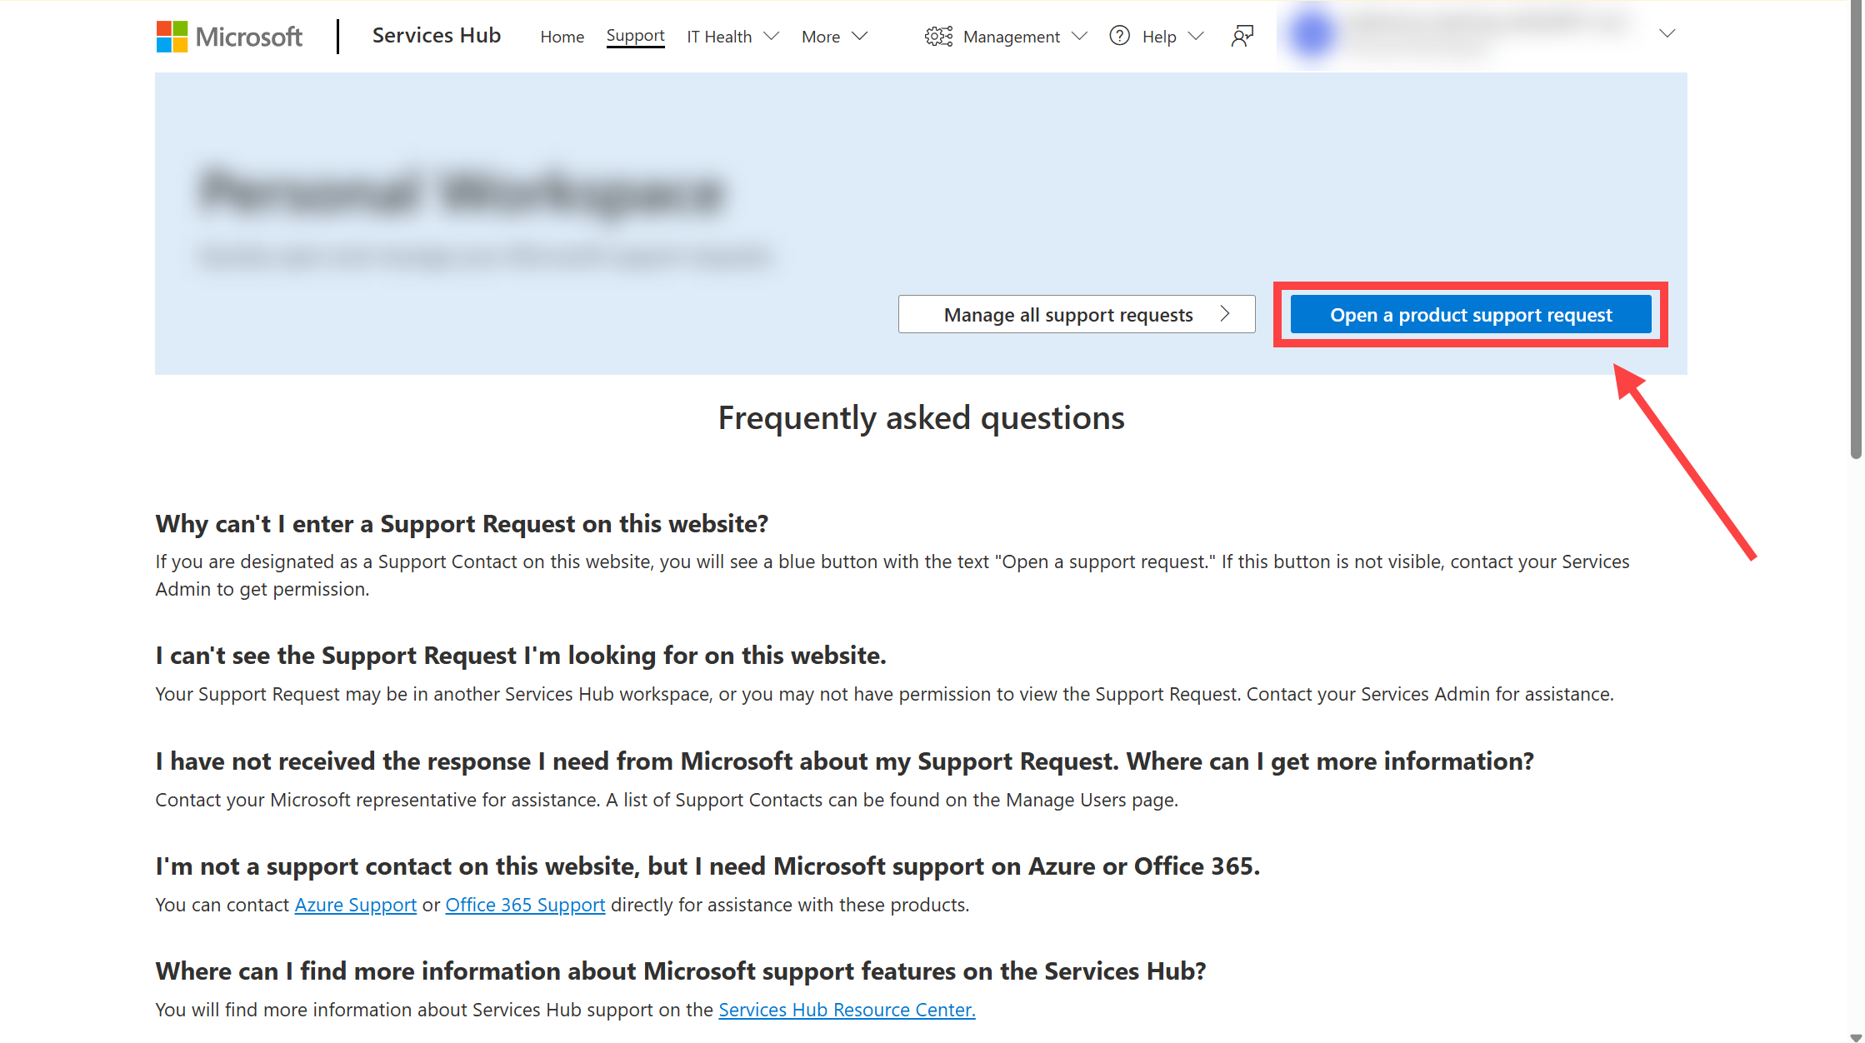Expand the More dropdown menu
1865x1043 pixels.
(832, 36)
